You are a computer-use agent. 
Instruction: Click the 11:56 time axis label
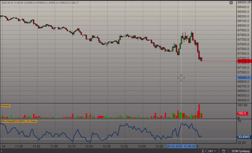[54, 146]
